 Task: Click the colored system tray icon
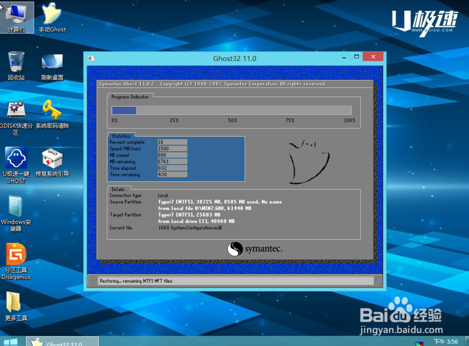tap(420, 344)
